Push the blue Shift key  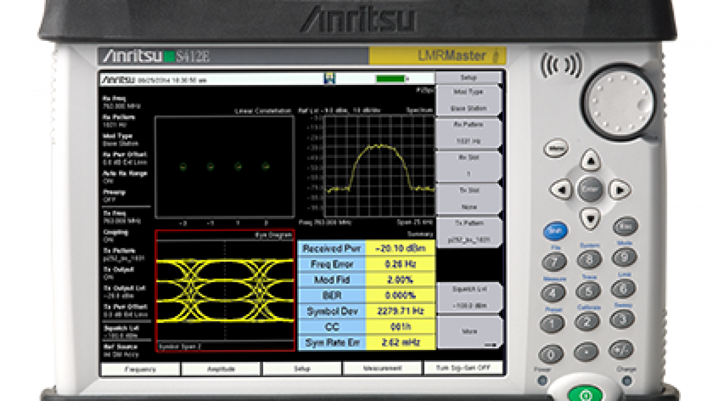[556, 231]
